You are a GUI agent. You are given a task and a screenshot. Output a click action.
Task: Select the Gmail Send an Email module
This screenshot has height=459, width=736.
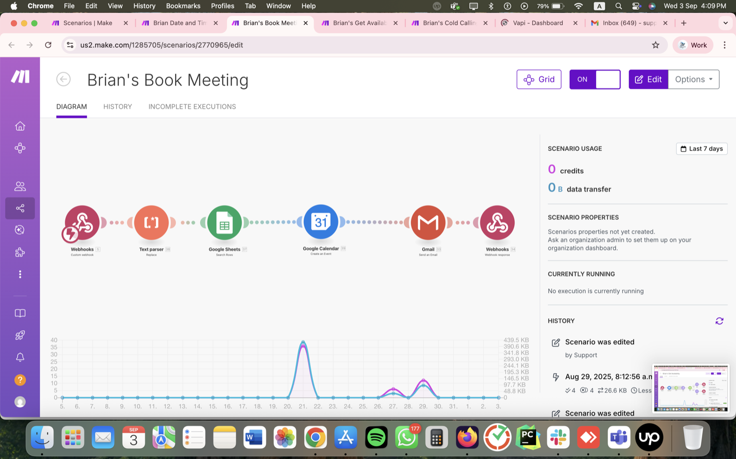click(428, 222)
